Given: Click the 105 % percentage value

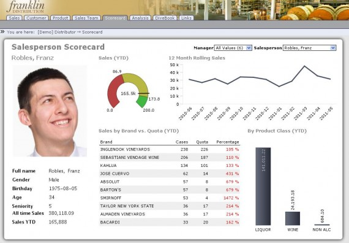Looking at the screenshot, I should coord(233,149).
